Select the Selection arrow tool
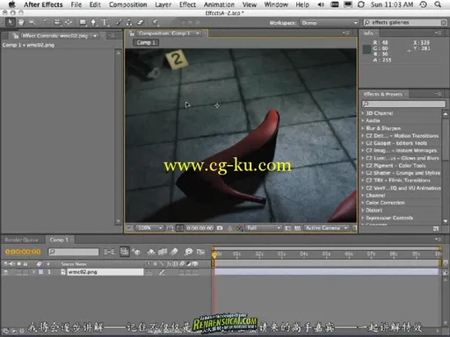450x337 pixels. [10, 22]
